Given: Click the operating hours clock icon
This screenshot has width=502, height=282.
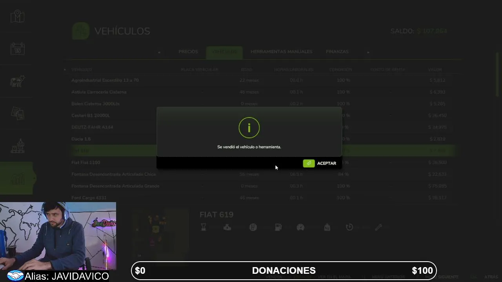Looking at the screenshot, I should pos(349,227).
